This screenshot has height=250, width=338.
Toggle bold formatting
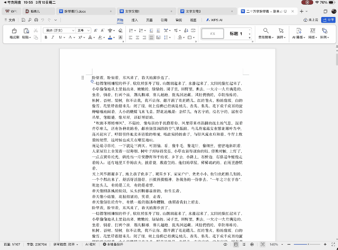pos(47,38)
